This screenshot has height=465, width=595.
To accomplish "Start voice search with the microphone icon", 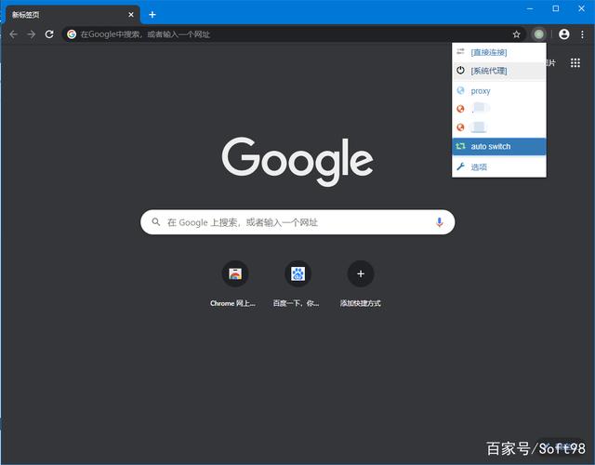I will tap(440, 222).
